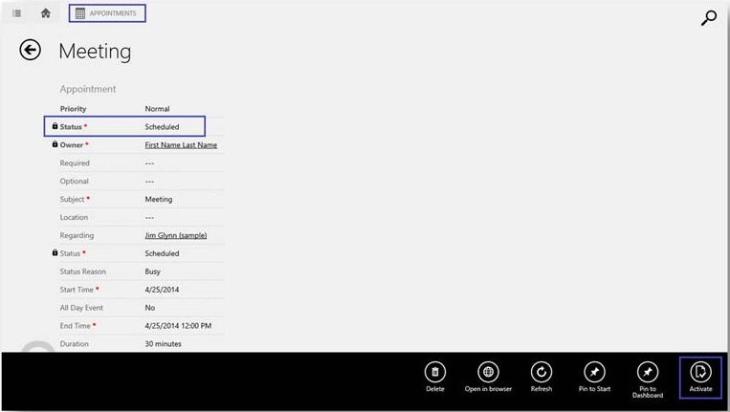
Task: Click the Duration value 30 minutes
Action: (163, 344)
